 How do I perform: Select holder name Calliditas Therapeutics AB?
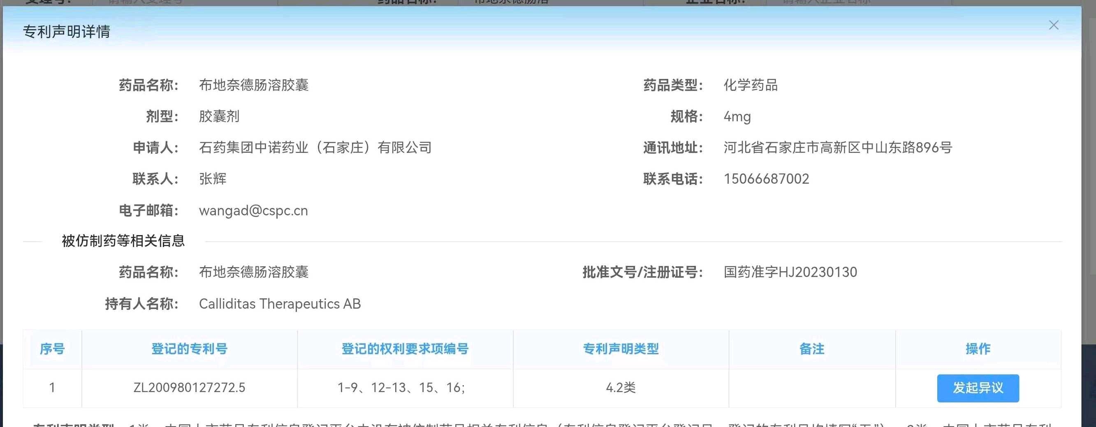click(x=280, y=304)
